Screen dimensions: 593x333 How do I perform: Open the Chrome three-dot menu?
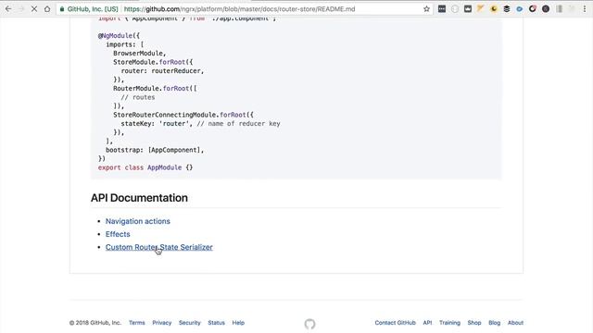585,8
